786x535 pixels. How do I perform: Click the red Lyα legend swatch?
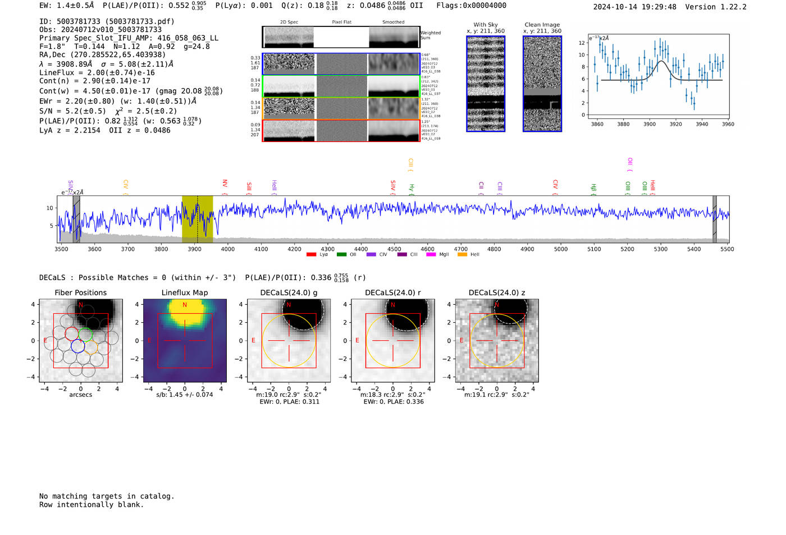tap(311, 254)
